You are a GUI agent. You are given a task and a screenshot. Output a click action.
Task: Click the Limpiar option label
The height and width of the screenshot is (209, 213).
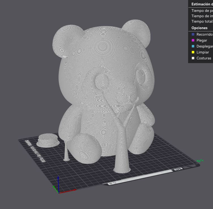[203, 52]
